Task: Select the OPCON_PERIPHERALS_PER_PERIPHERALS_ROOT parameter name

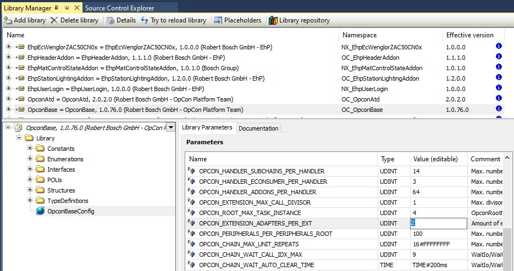Action: [x=266, y=234]
